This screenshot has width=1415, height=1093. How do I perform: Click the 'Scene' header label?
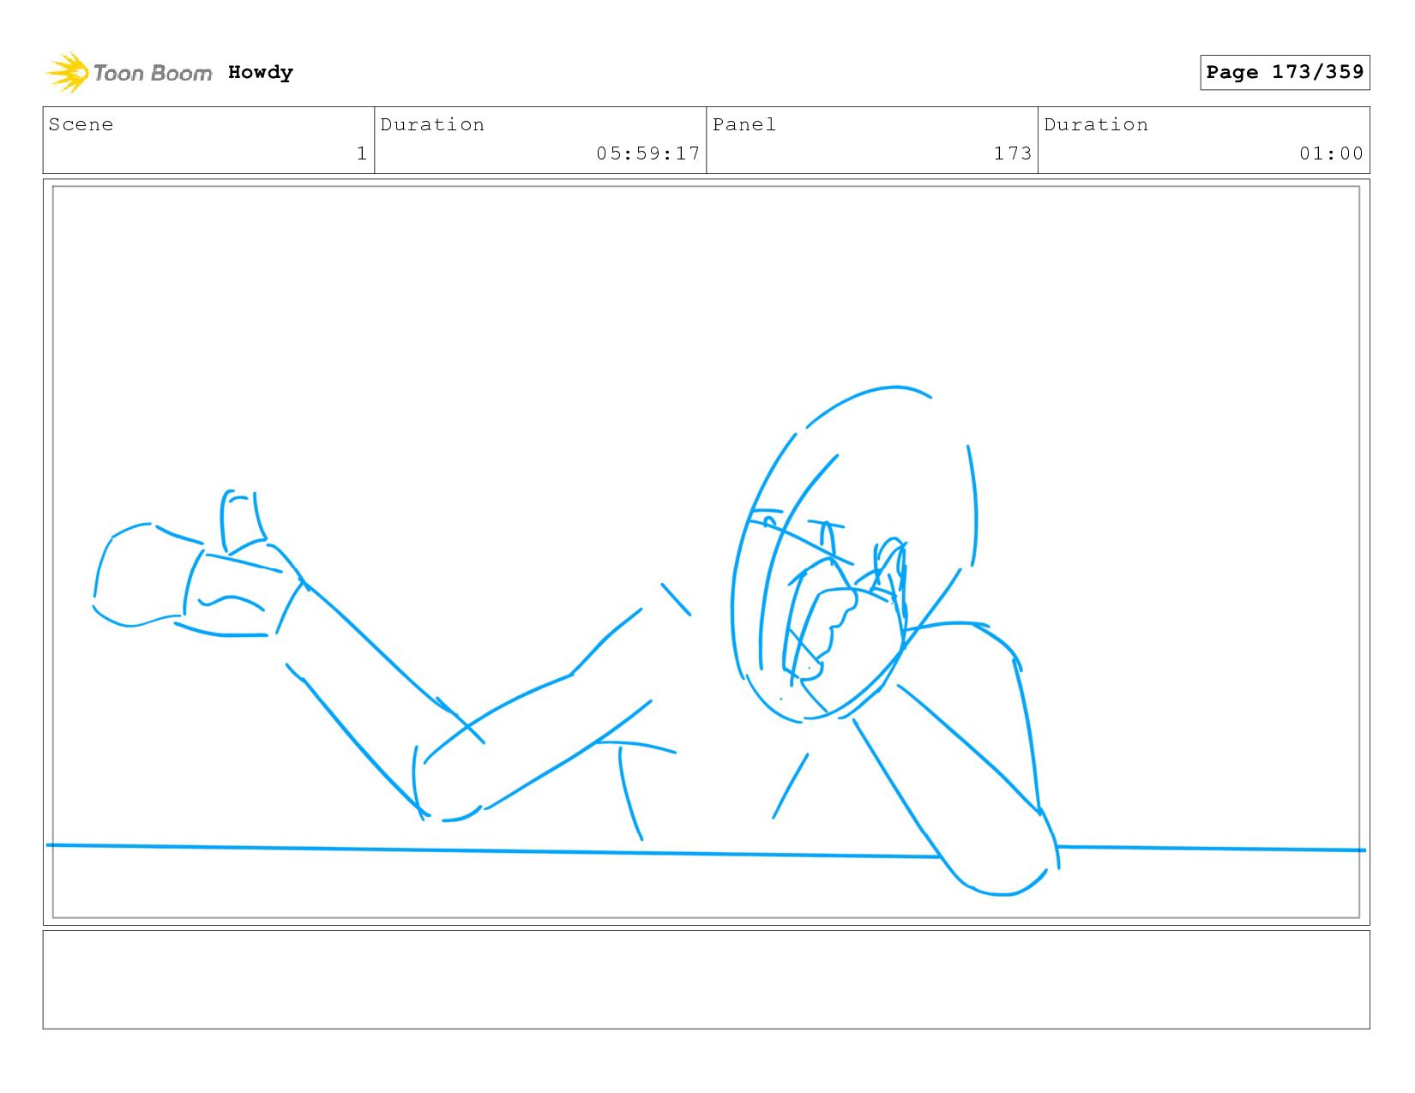[x=81, y=125]
